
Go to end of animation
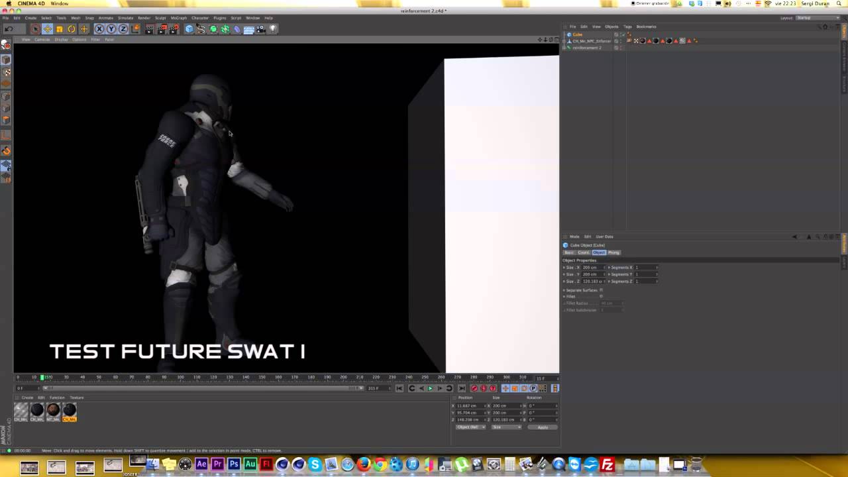click(x=462, y=388)
